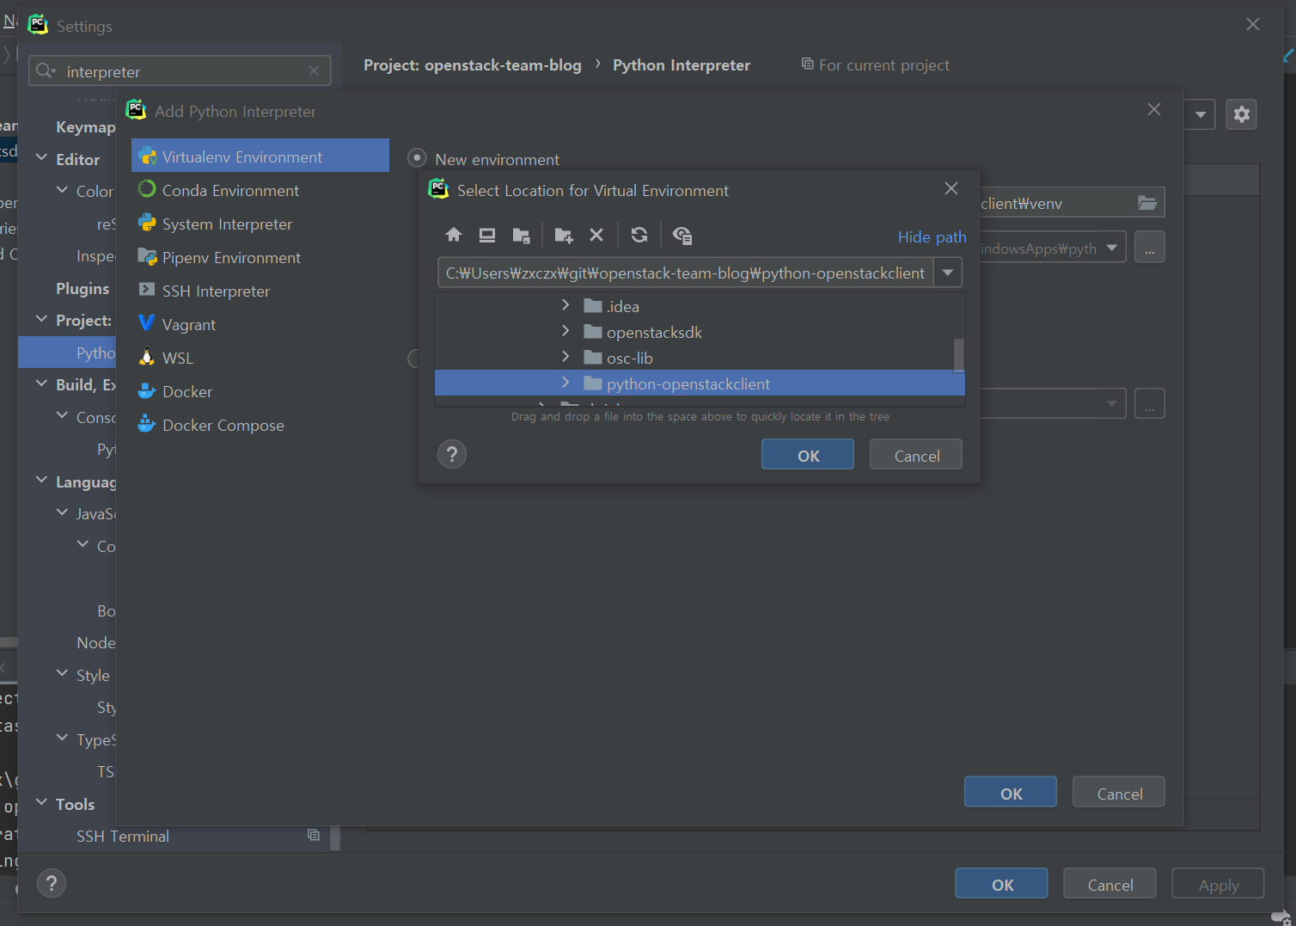The width and height of the screenshot is (1296, 926).
Task: Browse base interpreter ellipsis button
Action: tap(1150, 248)
